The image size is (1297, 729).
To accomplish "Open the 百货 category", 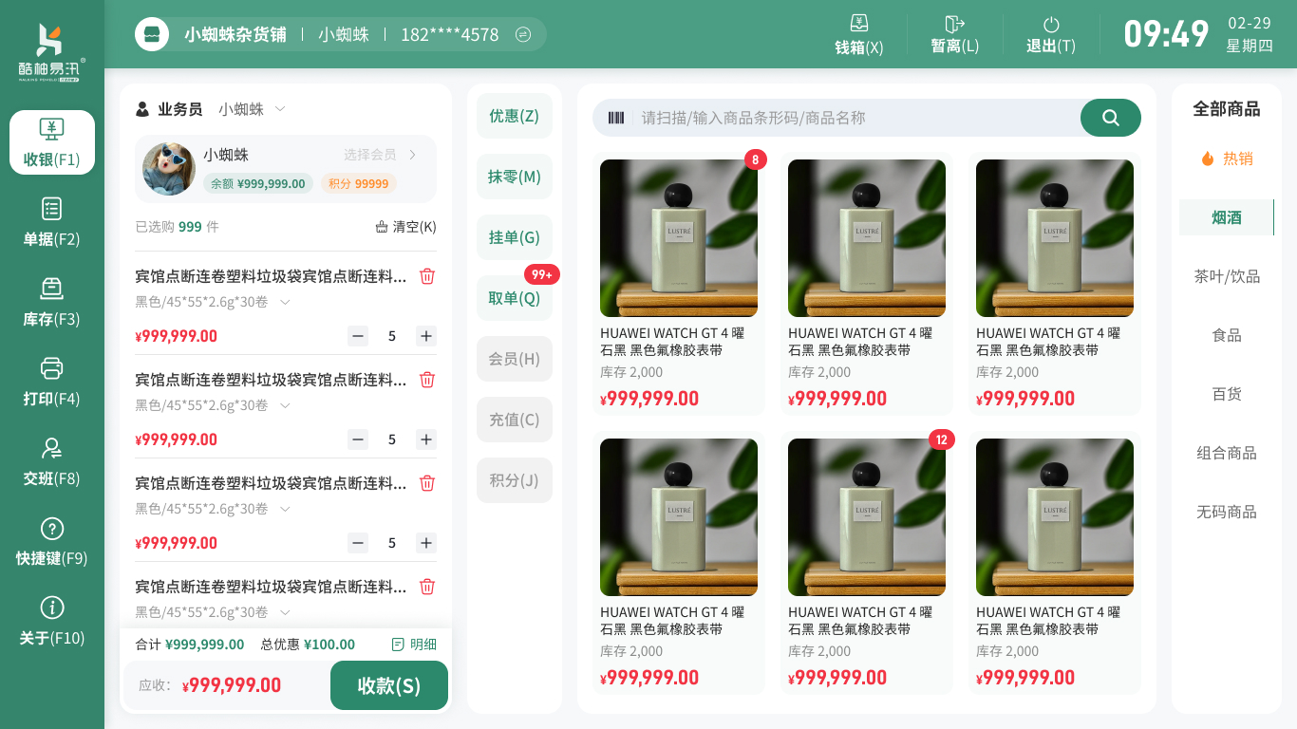I will click(x=1227, y=394).
